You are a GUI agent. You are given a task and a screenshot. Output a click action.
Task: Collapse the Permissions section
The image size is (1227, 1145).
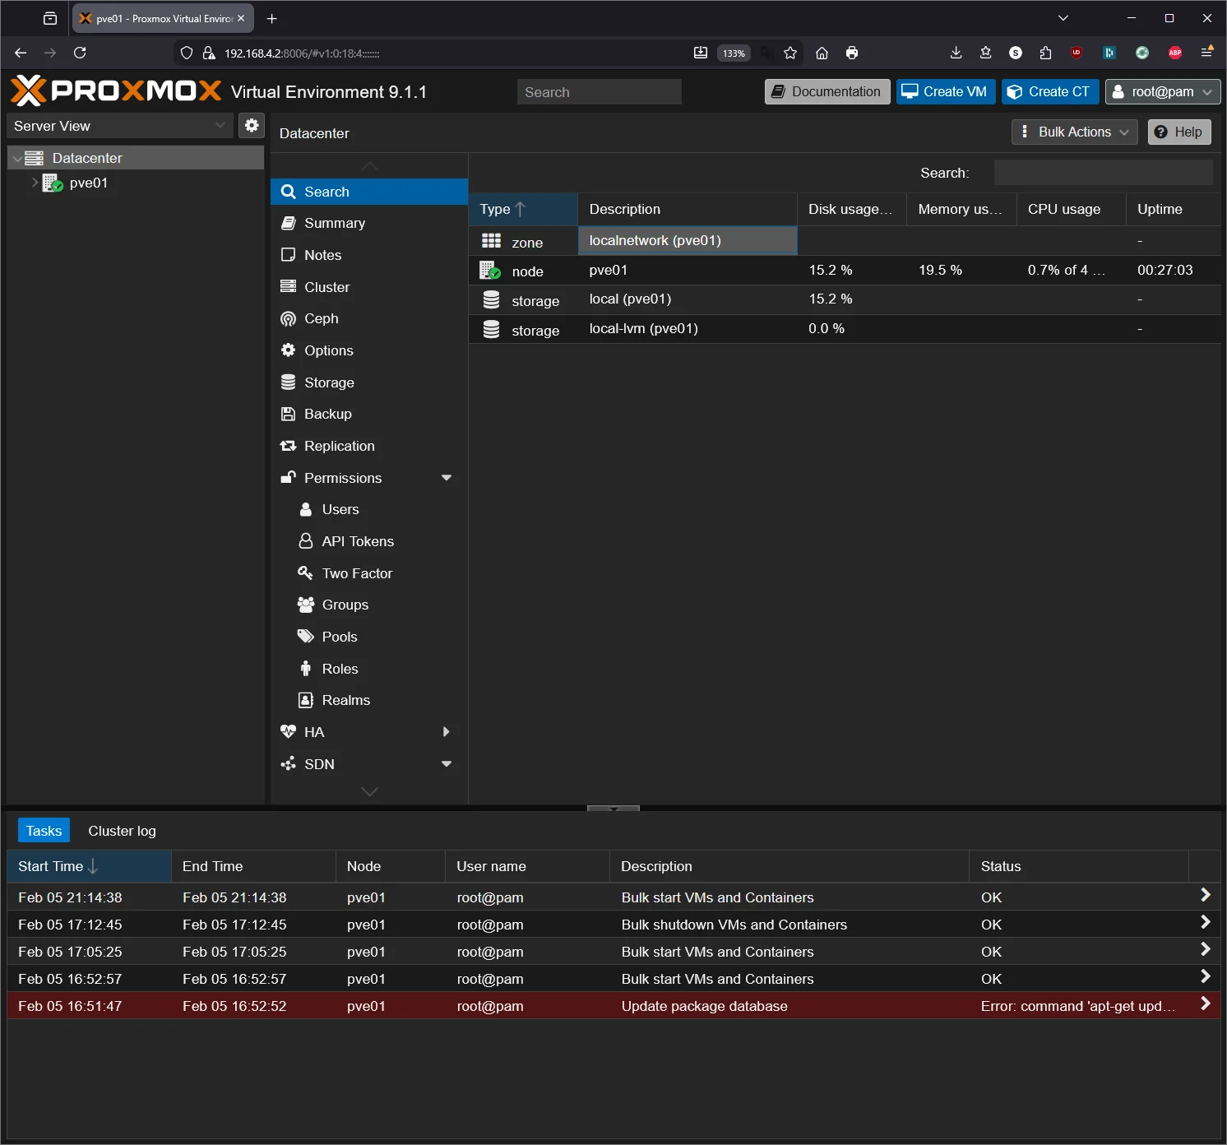tap(447, 478)
